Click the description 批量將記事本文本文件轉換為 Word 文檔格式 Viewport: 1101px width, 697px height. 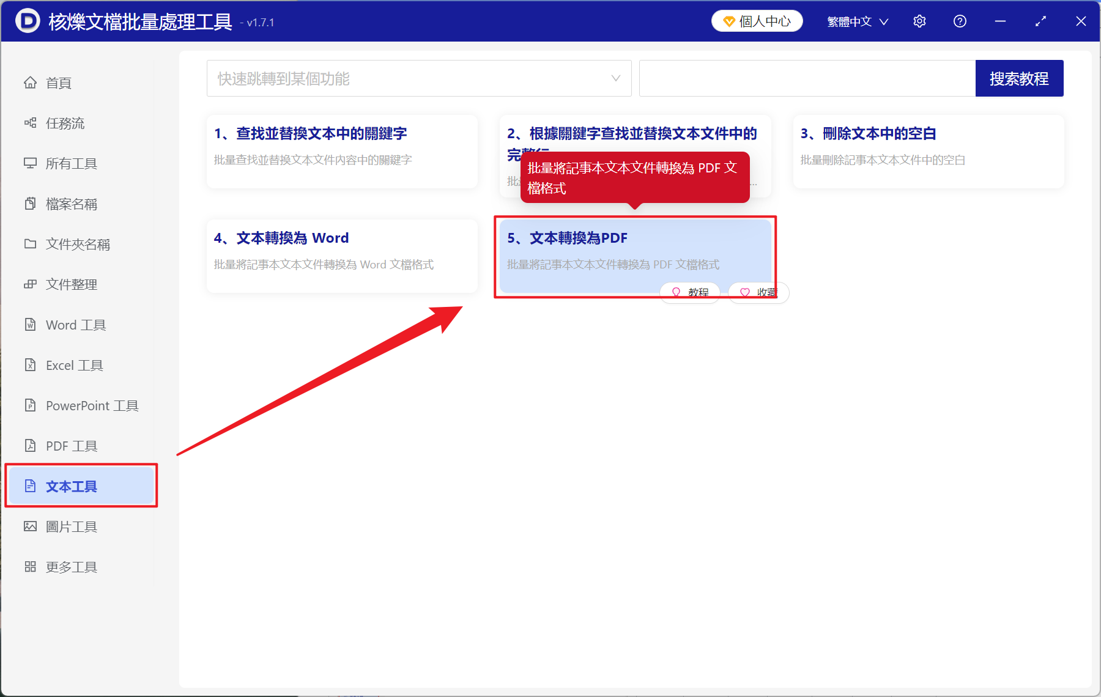point(324,265)
